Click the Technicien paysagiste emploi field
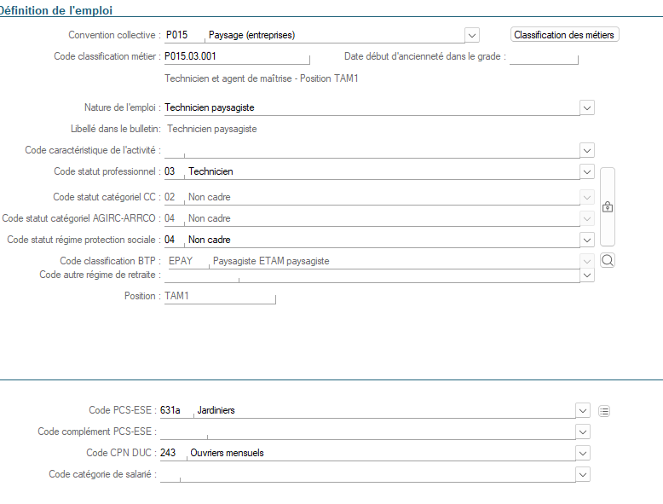This screenshot has height=504, width=663. pos(372,107)
